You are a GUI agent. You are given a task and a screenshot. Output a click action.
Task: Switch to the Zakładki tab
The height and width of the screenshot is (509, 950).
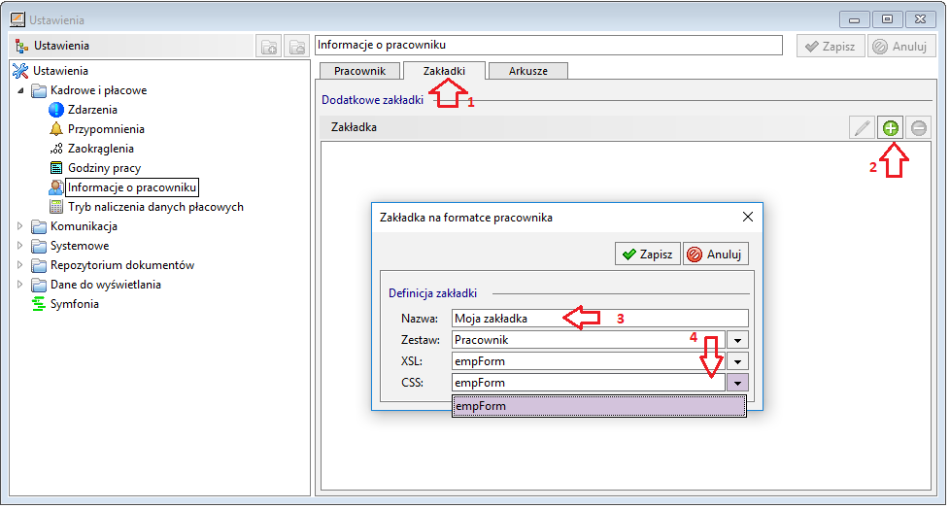[444, 70]
